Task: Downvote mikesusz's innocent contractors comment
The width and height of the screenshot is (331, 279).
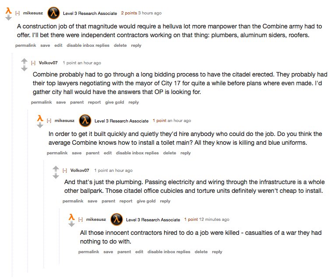Action: (71, 224)
